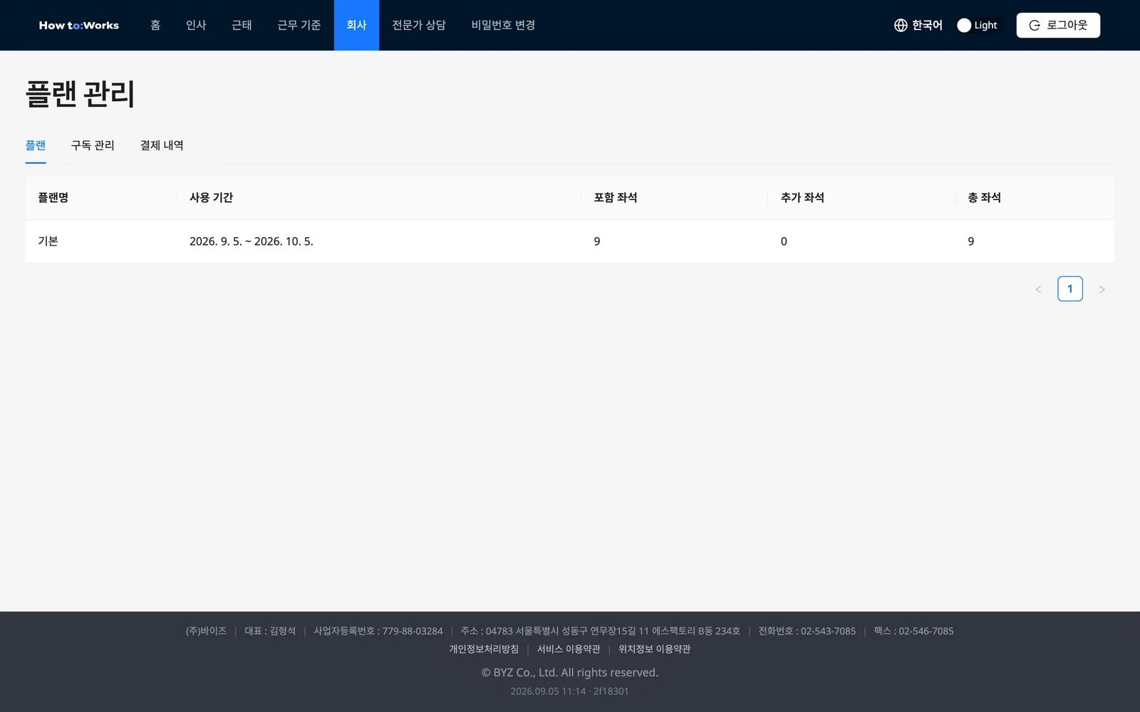Click the BYZ Co., Ltd. copyright text
This screenshot has height=712, width=1140.
coord(569,672)
